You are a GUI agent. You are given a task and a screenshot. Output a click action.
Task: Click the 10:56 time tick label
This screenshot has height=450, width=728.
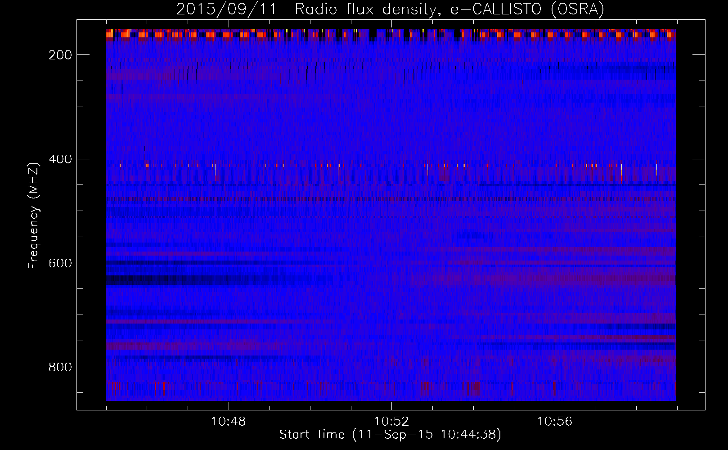(555, 421)
